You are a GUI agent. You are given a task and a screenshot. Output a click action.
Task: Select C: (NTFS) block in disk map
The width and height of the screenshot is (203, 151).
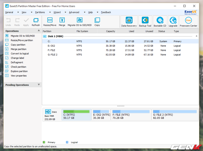[x=76, y=115]
